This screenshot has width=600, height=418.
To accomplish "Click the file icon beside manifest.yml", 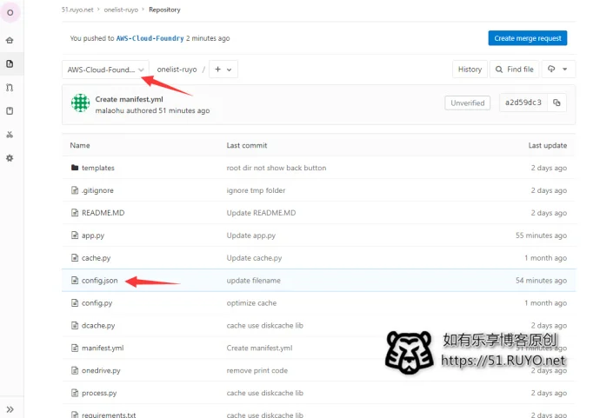I will tap(75, 348).
